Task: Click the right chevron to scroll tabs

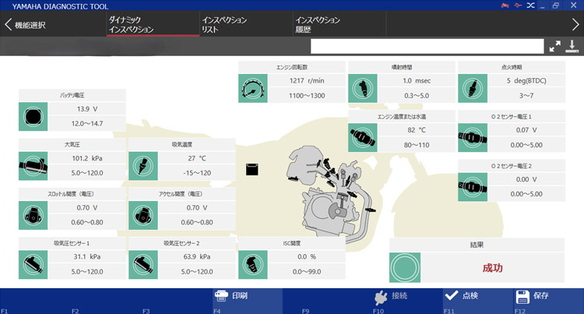Action: click(x=575, y=24)
